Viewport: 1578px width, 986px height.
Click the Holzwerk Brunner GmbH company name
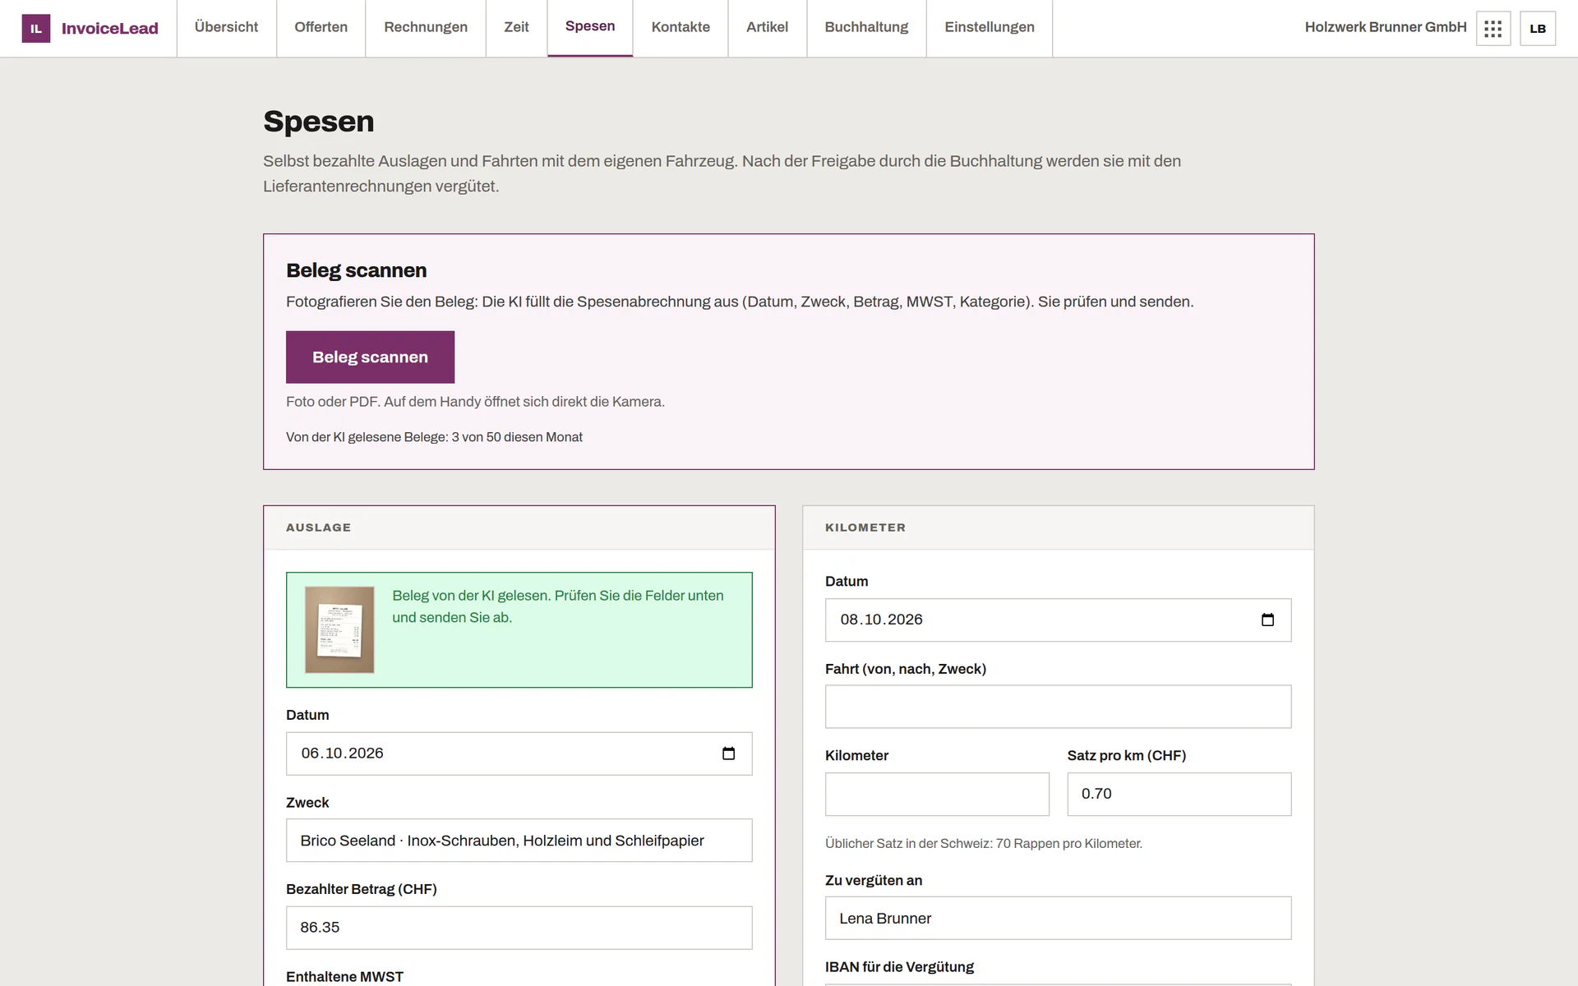coord(1386,27)
